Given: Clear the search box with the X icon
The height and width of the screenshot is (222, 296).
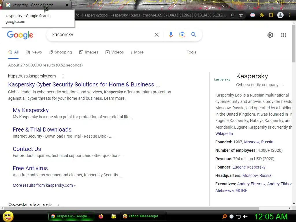Looking at the screenshot, I should (x=156, y=35).
